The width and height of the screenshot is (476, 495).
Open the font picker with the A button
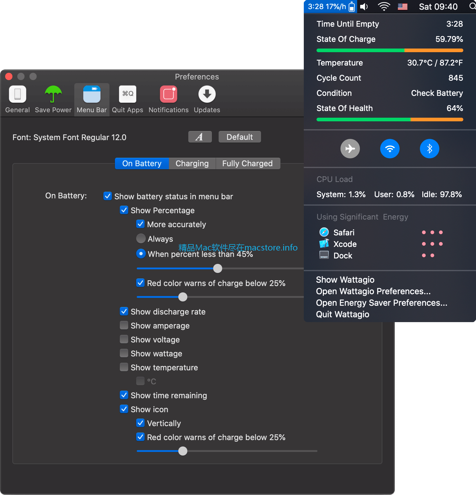point(200,137)
